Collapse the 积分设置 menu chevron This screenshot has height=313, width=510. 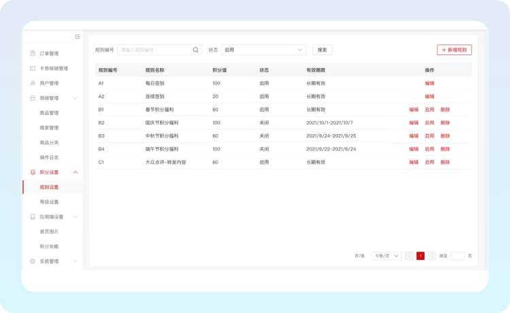(75, 173)
